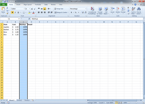Click the Merge & Center button
This screenshot has height=104, width=145.
tap(61, 12)
